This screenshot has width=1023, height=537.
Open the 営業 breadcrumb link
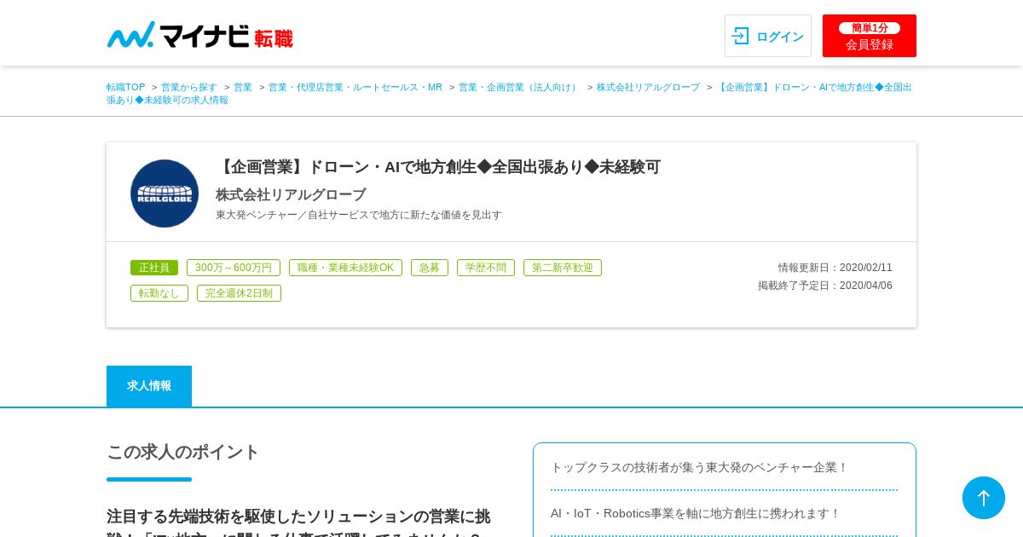point(243,87)
